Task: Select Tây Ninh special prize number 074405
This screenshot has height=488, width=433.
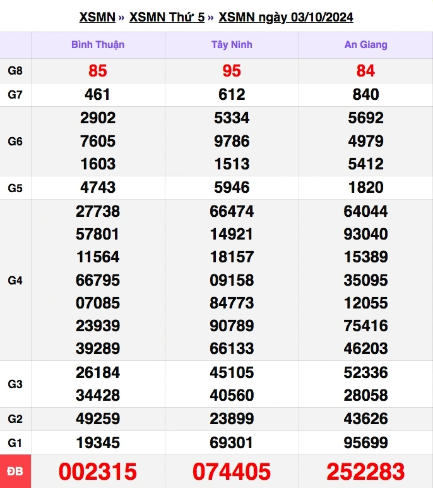Action: [232, 472]
